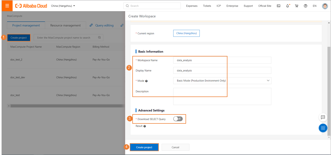Open the shopping cart
The width and height of the screenshot is (331, 155).
click(297, 6)
